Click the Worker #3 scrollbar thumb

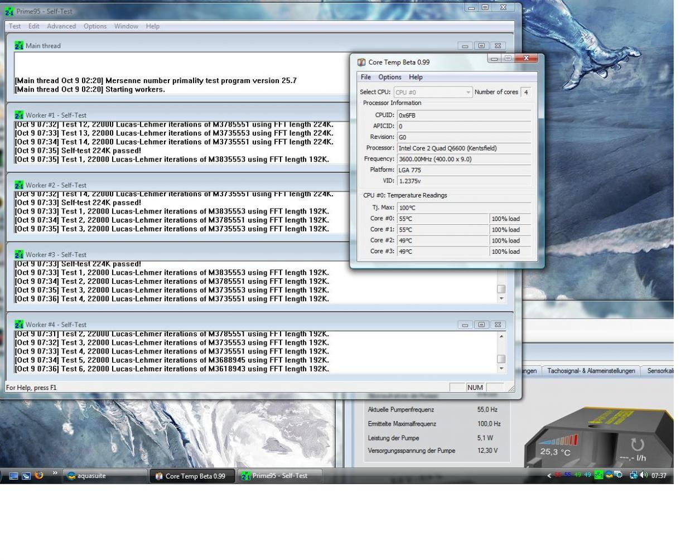(x=501, y=289)
